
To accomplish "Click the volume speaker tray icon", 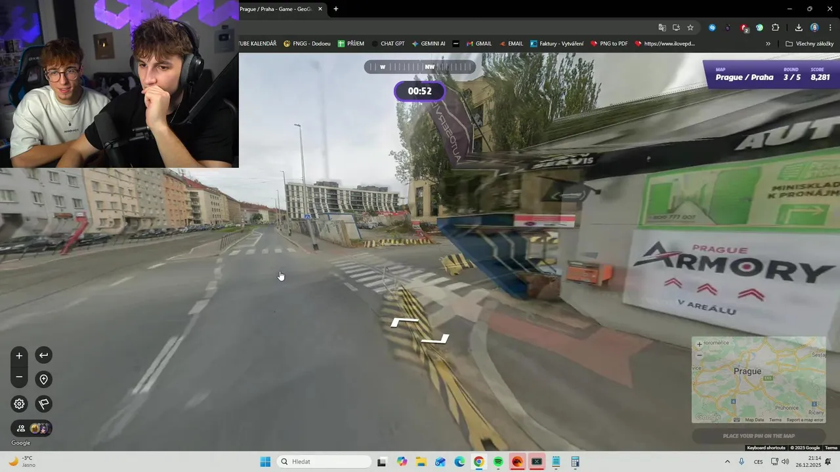I will 785,462.
